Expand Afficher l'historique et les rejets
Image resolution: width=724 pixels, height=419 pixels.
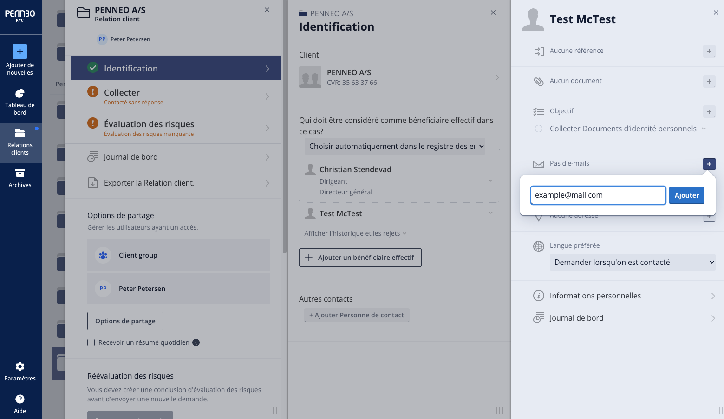(355, 233)
